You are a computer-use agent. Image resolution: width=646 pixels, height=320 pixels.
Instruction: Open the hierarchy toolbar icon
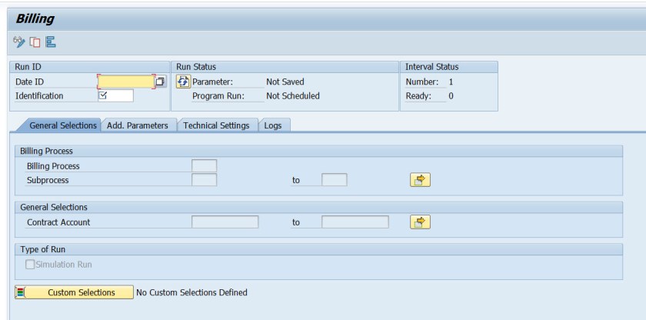tap(51, 42)
